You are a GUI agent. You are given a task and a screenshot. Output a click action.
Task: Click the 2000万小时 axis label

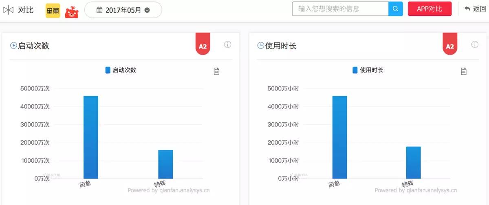tap(283, 143)
